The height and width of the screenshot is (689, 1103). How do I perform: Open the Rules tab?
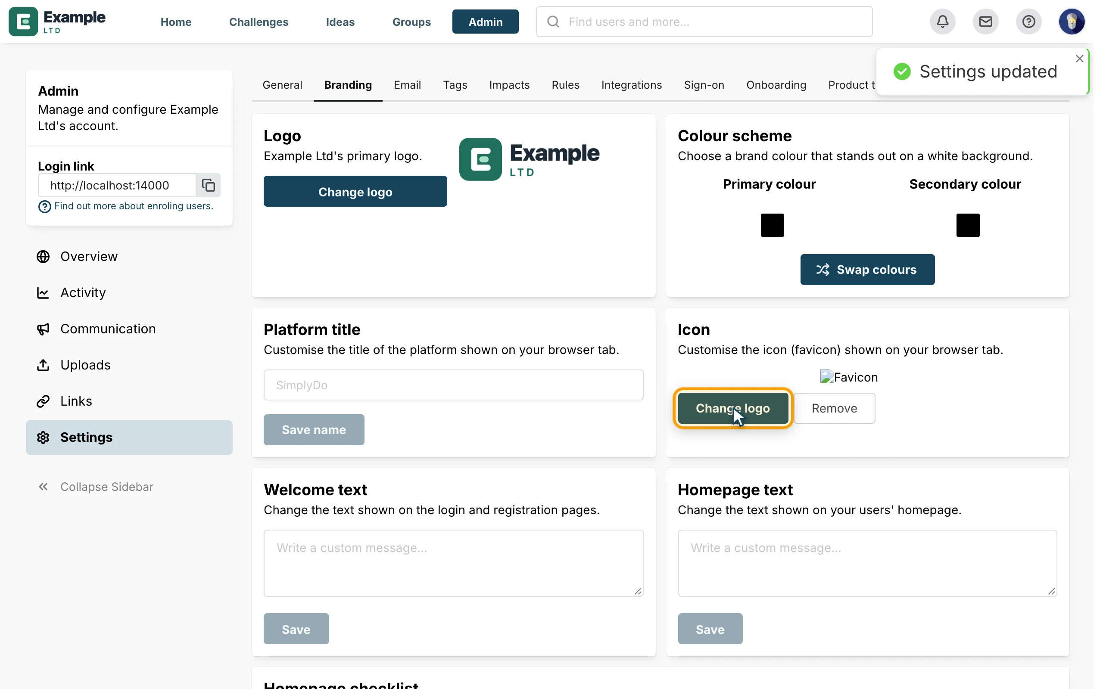[x=565, y=85]
